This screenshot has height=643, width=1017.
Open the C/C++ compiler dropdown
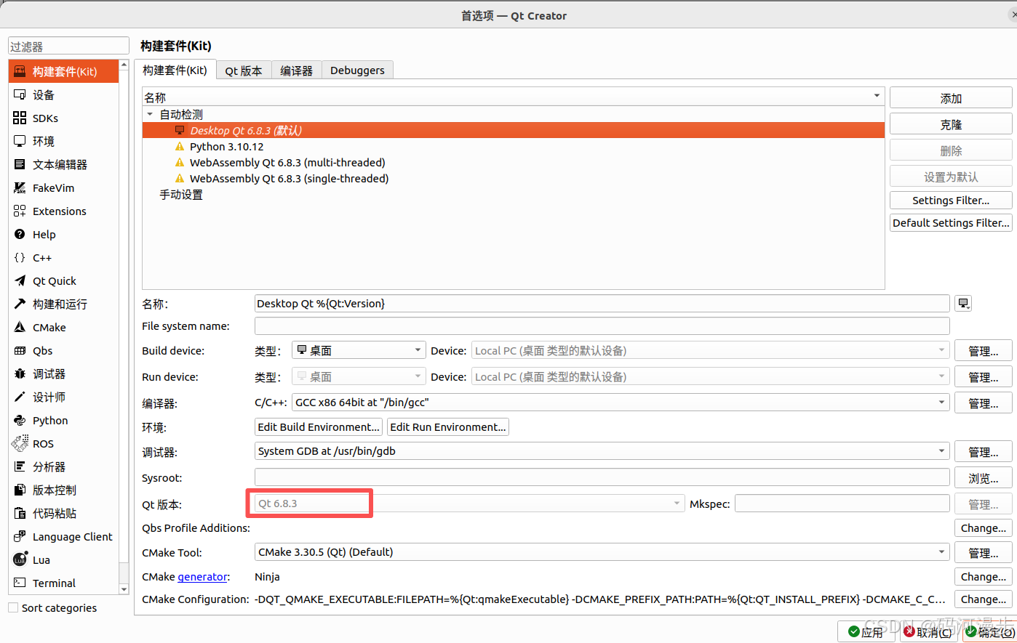621,403
